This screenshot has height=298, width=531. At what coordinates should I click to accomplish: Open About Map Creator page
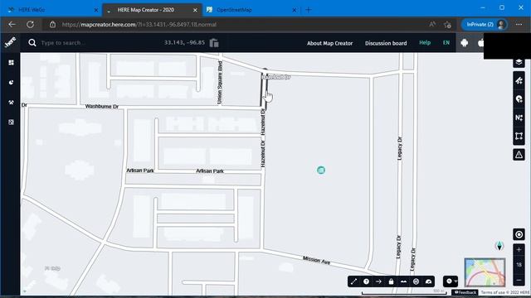(x=330, y=43)
